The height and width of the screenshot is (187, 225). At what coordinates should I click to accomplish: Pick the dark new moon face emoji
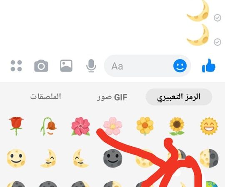coord(113,158)
